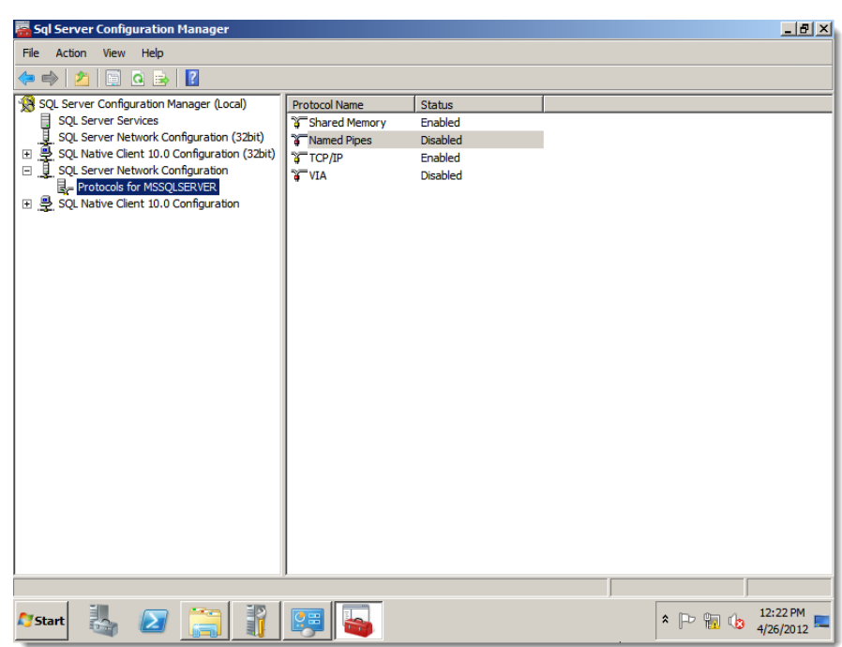Click the Properties toolbar icon
This screenshot has width=842, height=647.
[113, 79]
